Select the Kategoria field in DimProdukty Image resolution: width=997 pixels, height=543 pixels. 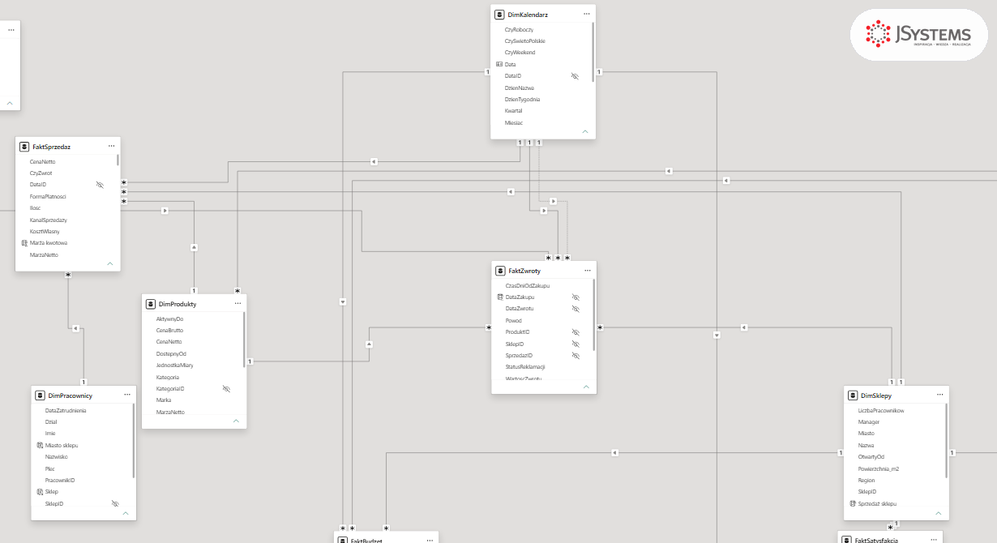168,377
